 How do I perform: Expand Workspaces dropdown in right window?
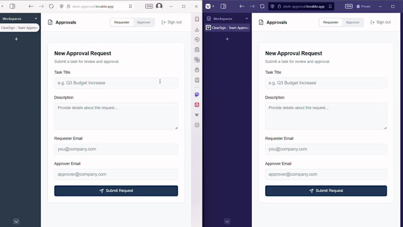point(247,19)
